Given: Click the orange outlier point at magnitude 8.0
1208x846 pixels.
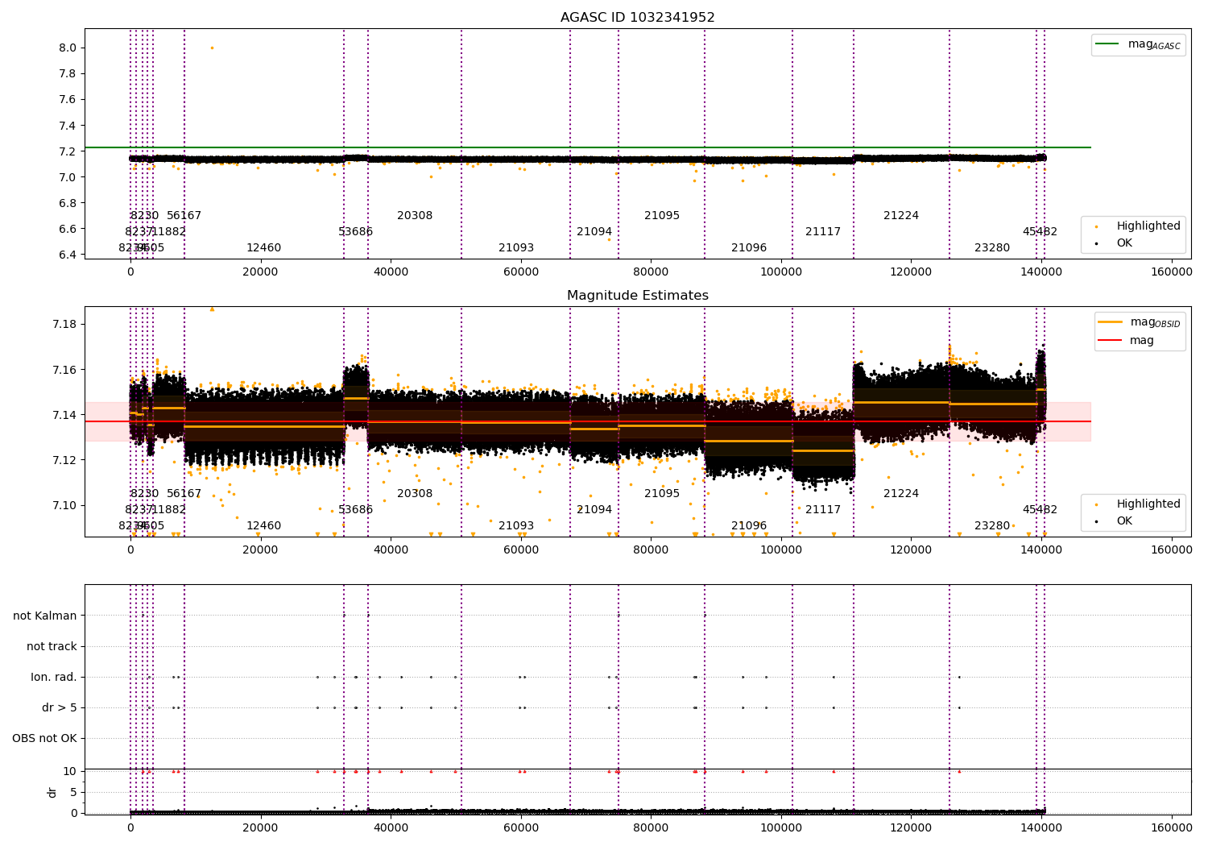Looking at the screenshot, I should click(212, 48).
